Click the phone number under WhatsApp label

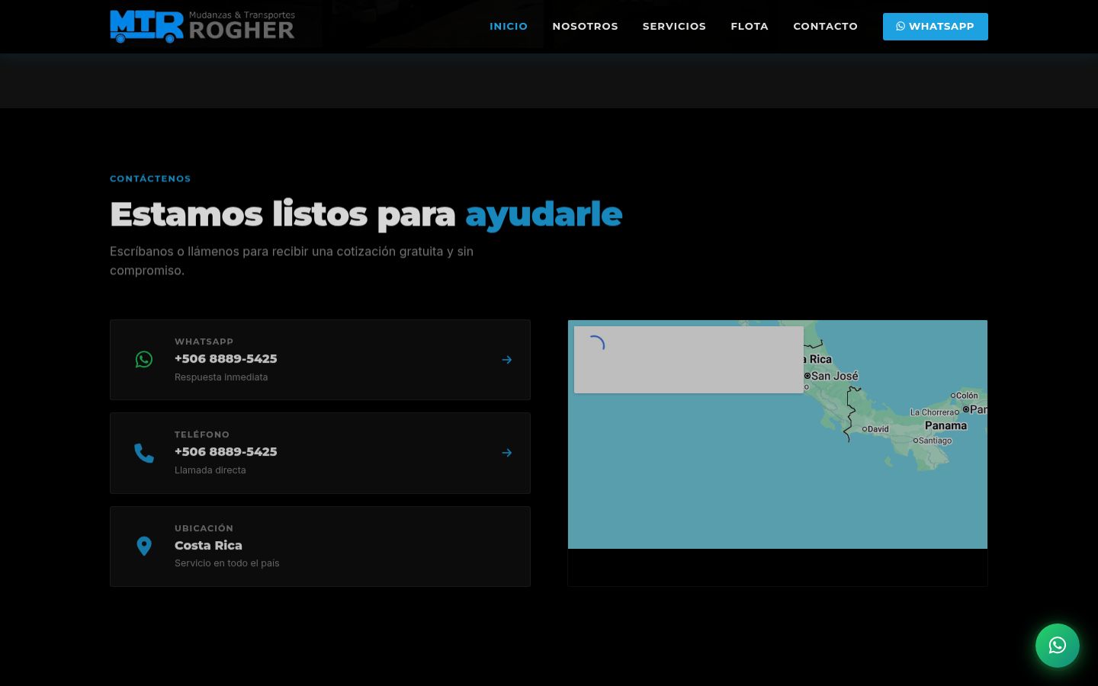click(x=226, y=359)
